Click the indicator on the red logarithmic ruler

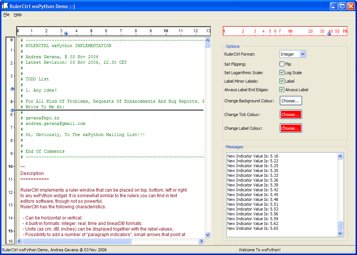pyautogui.click(x=329, y=34)
